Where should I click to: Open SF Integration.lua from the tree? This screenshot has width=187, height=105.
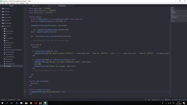(11, 64)
